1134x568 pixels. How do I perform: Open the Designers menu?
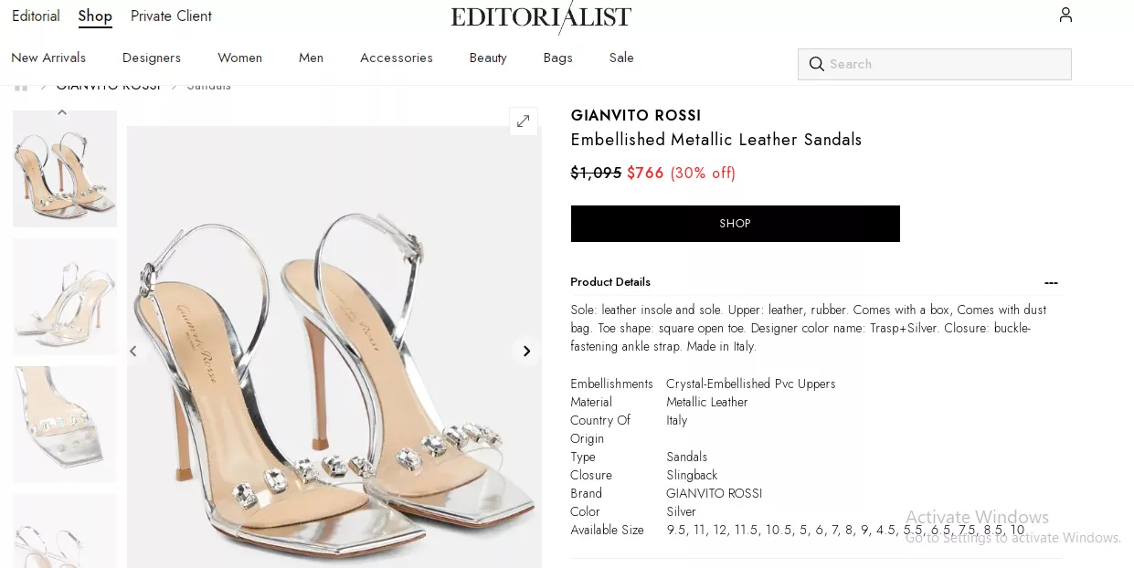pyautogui.click(x=152, y=58)
